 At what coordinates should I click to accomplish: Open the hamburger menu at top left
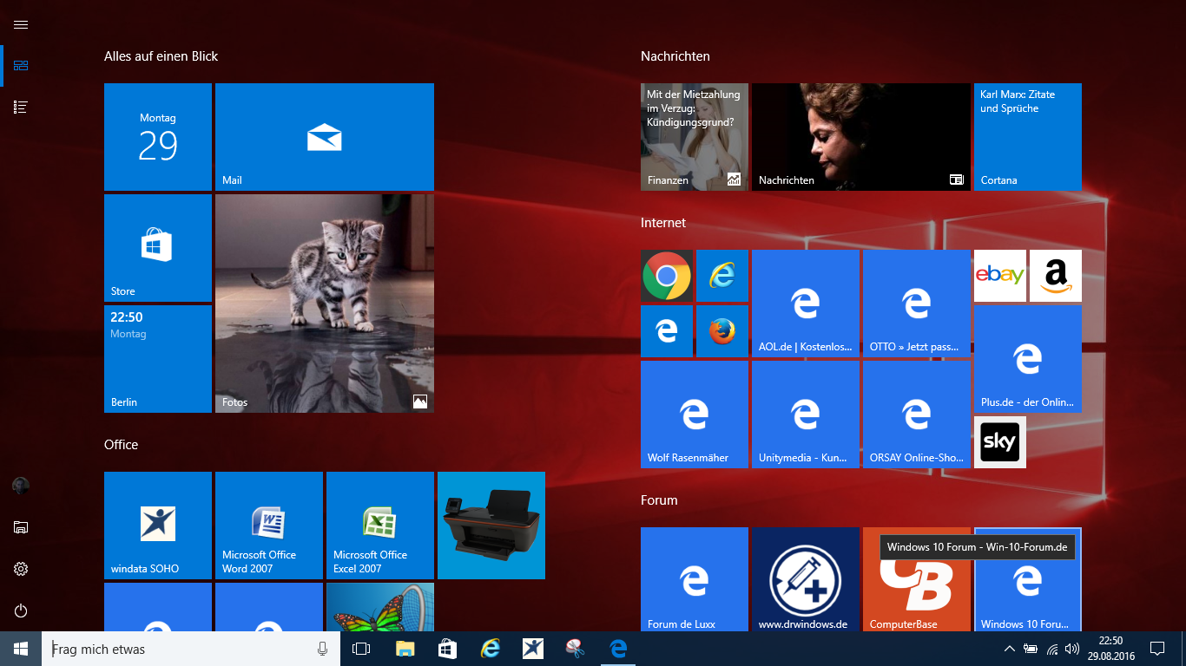pos(21,24)
